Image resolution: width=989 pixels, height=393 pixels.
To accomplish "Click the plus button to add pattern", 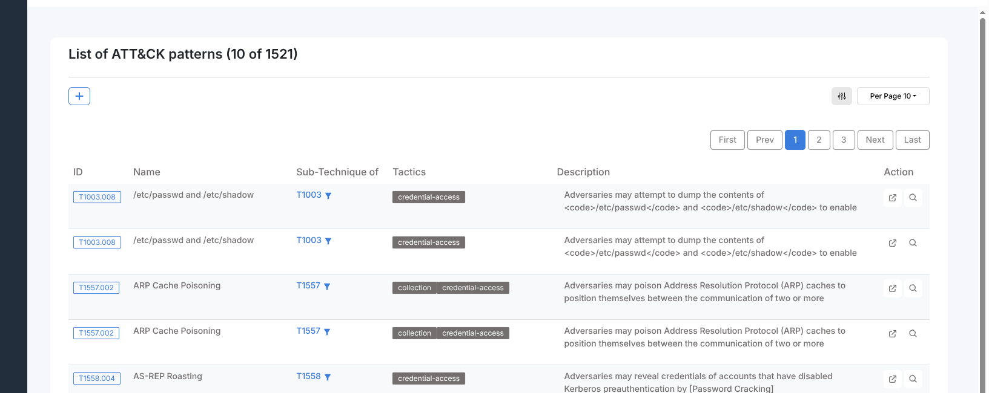I will pyautogui.click(x=79, y=96).
